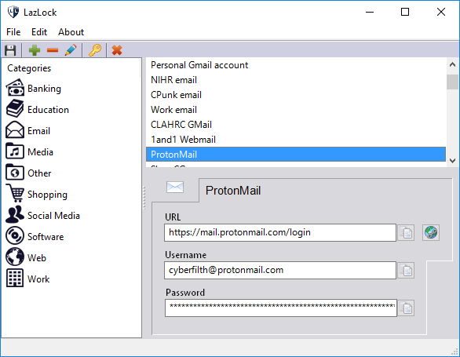Click the save floppy disk icon

coord(10,50)
